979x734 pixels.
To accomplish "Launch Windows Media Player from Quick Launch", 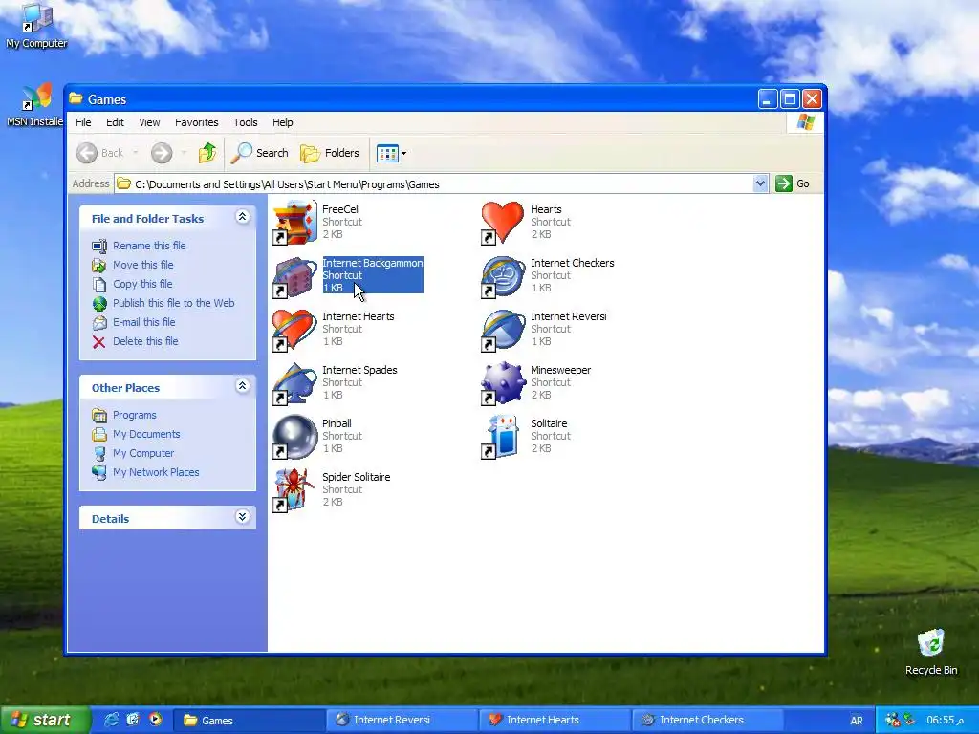I will click(x=155, y=720).
